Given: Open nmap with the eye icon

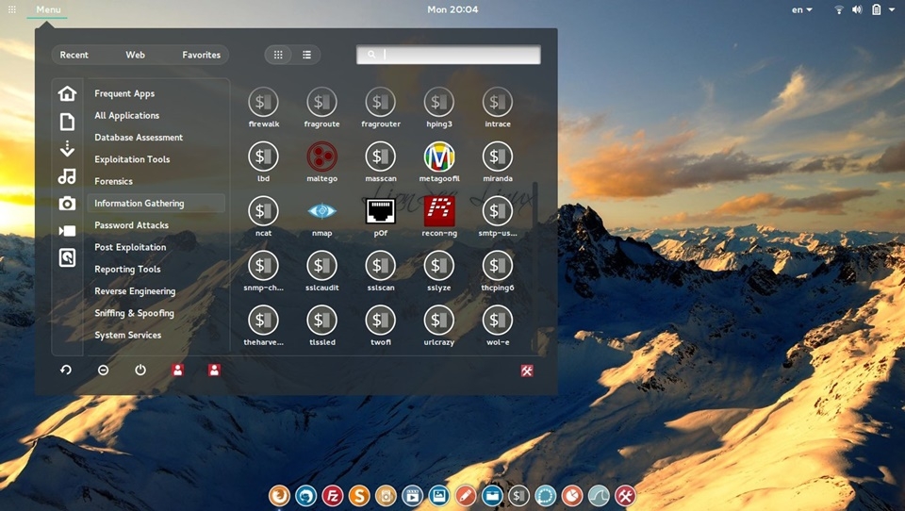Looking at the screenshot, I should coord(321,217).
